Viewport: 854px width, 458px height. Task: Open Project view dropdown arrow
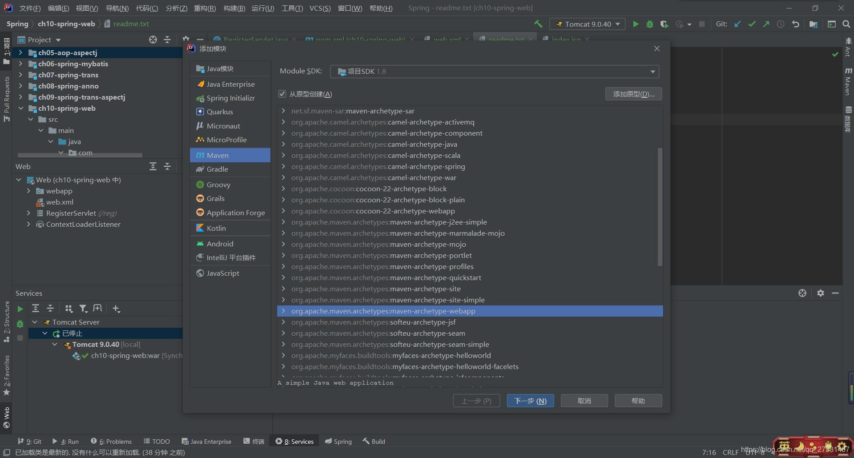(x=58, y=40)
